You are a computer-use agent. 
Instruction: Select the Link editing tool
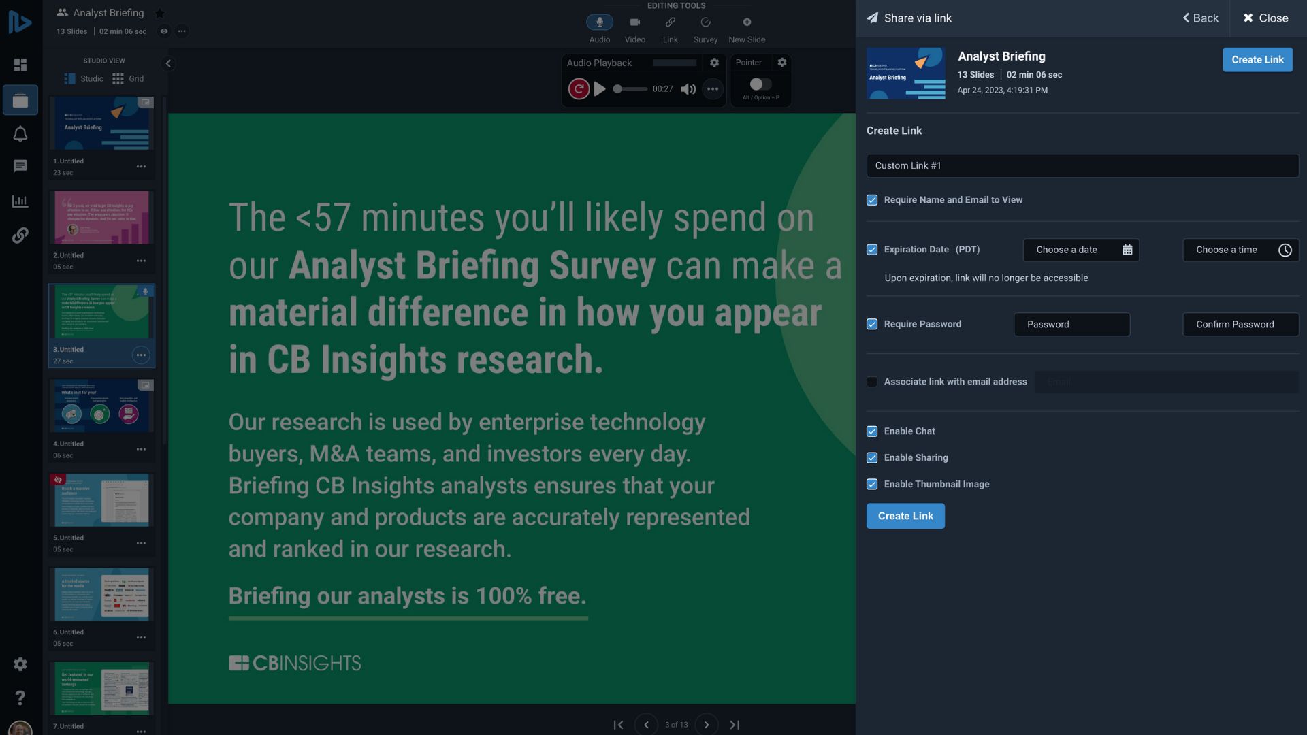point(671,29)
